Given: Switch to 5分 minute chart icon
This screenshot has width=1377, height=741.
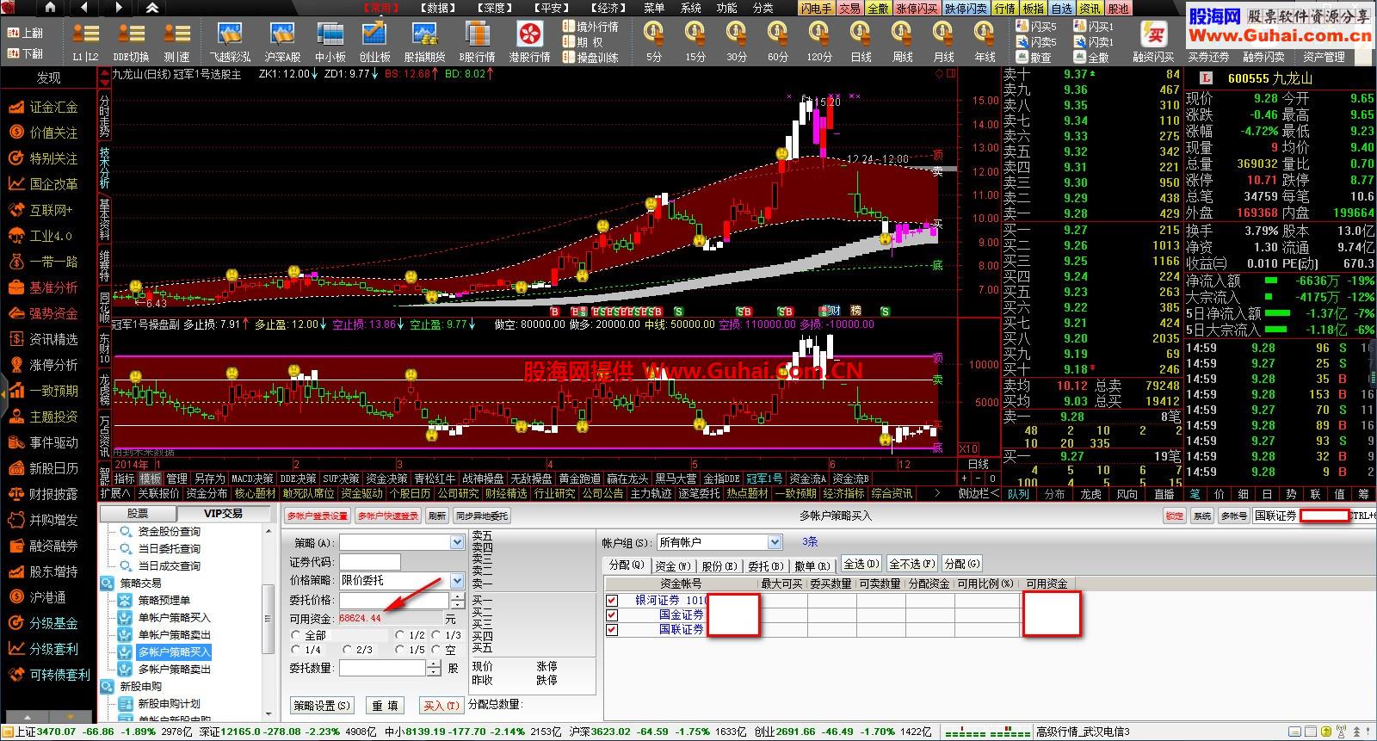Looking at the screenshot, I should (654, 41).
